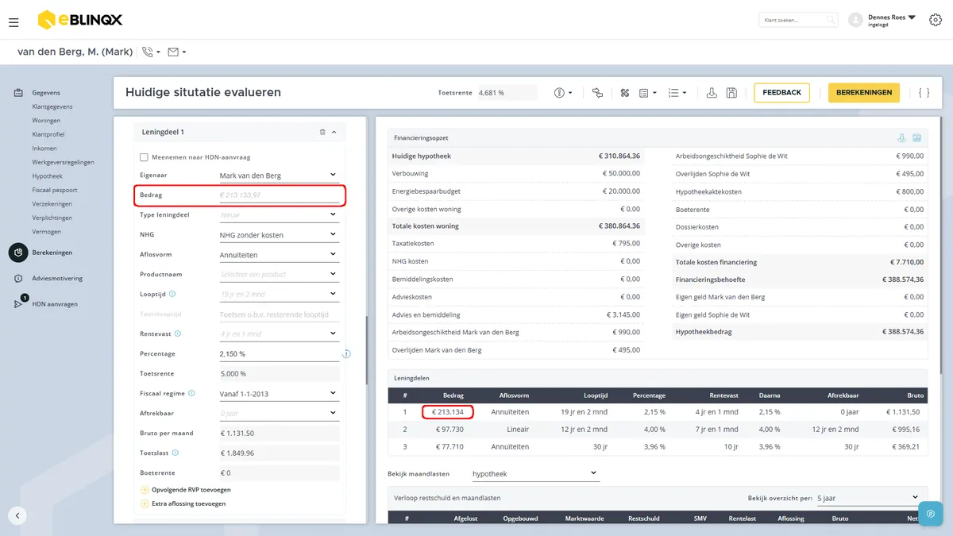Open the Bekijk maandlasten dropdown

click(x=534, y=474)
